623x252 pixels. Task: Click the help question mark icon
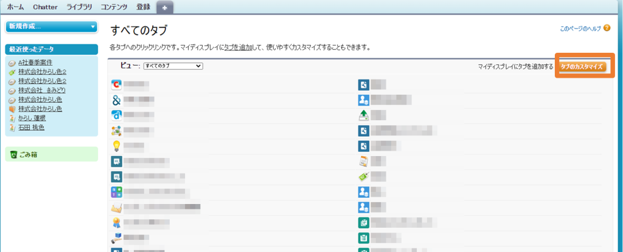pos(607,28)
